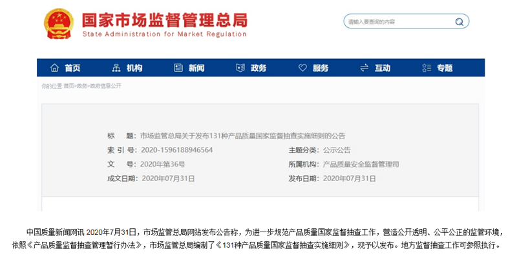The height and width of the screenshot is (260, 517).
Task: Click the 所属机构 field label
Action: (304, 164)
